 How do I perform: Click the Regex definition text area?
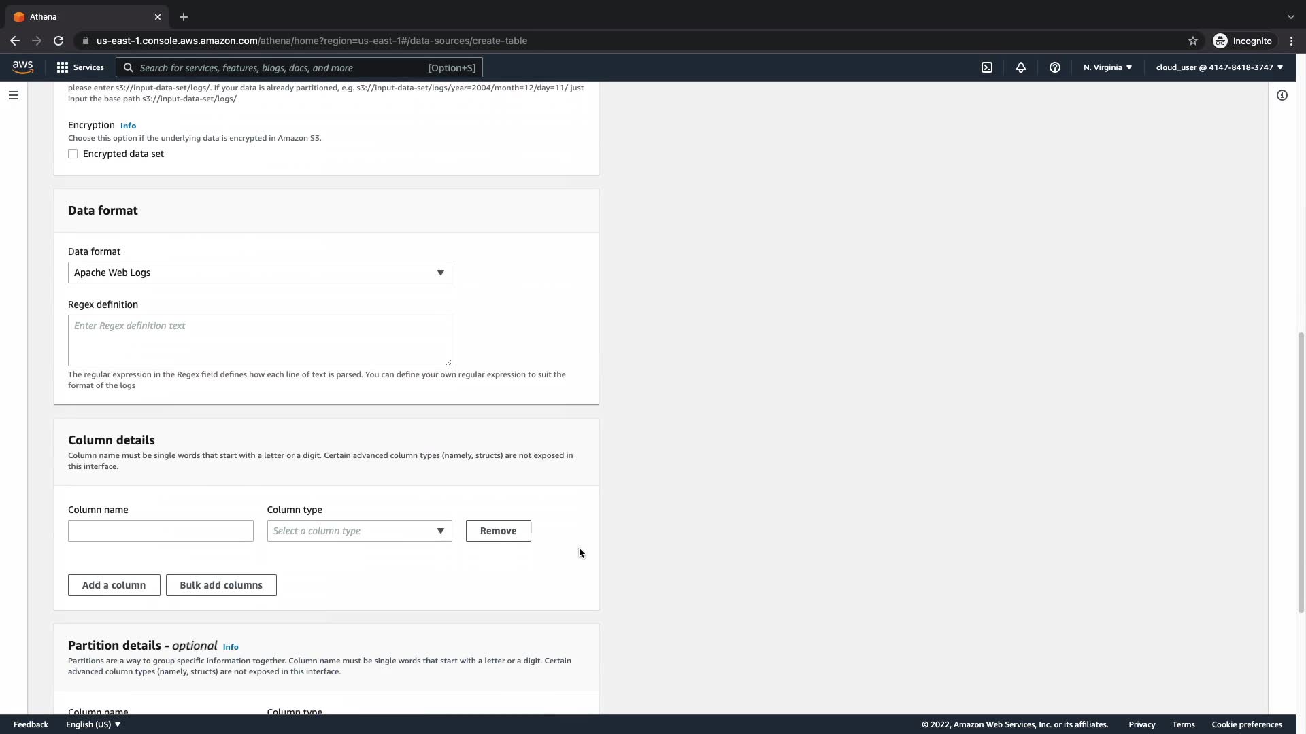(260, 340)
